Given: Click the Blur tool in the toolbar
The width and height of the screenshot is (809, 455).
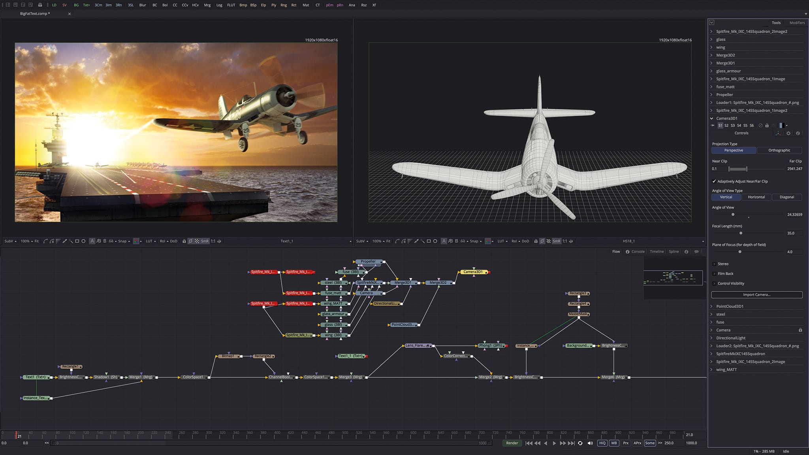Looking at the screenshot, I should [143, 5].
